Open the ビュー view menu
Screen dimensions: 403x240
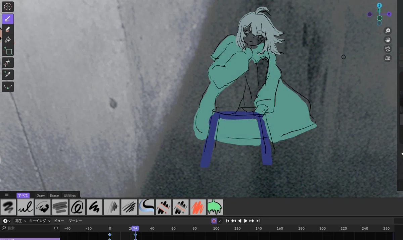[x=59, y=221]
